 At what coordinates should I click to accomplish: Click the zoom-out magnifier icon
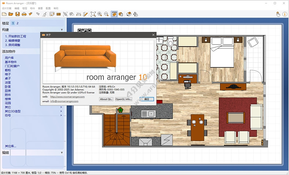106,14
